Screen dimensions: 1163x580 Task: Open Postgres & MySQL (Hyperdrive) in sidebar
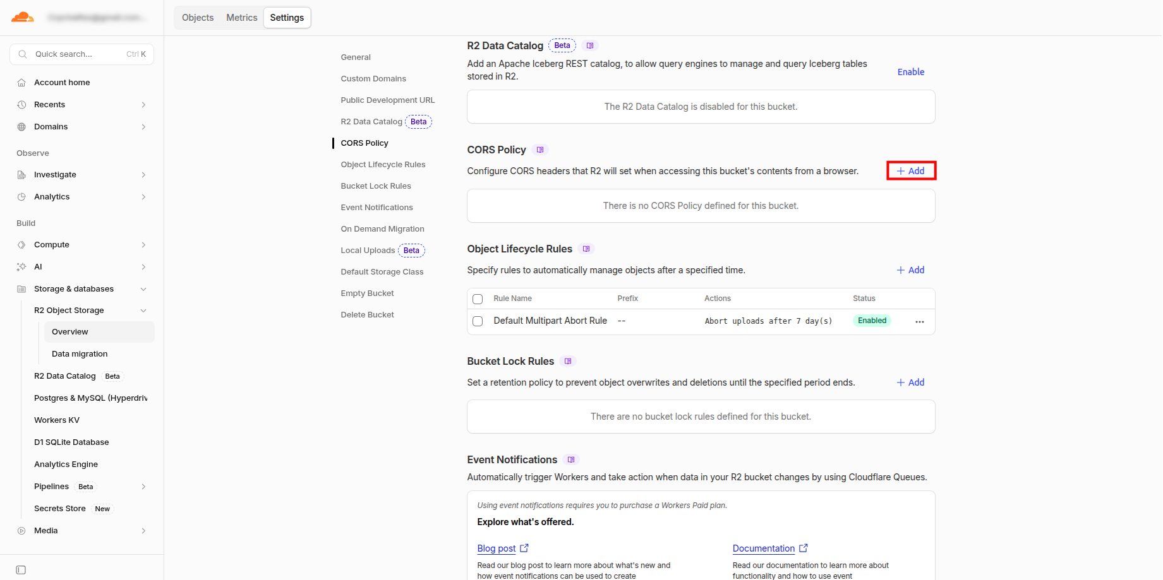(x=91, y=398)
